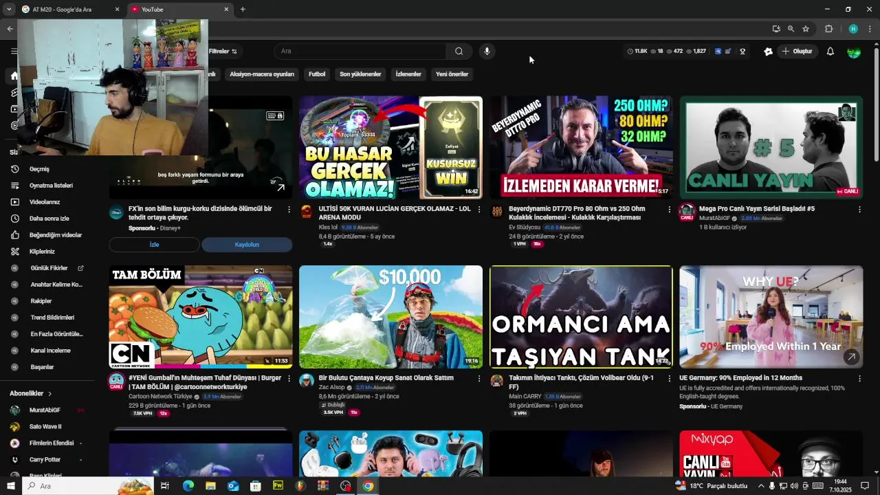Open Chrome three-dot menu
This screenshot has height=495, width=880.
(870, 29)
